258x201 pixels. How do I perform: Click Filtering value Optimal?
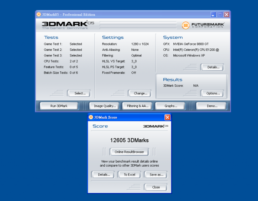click(x=136, y=56)
